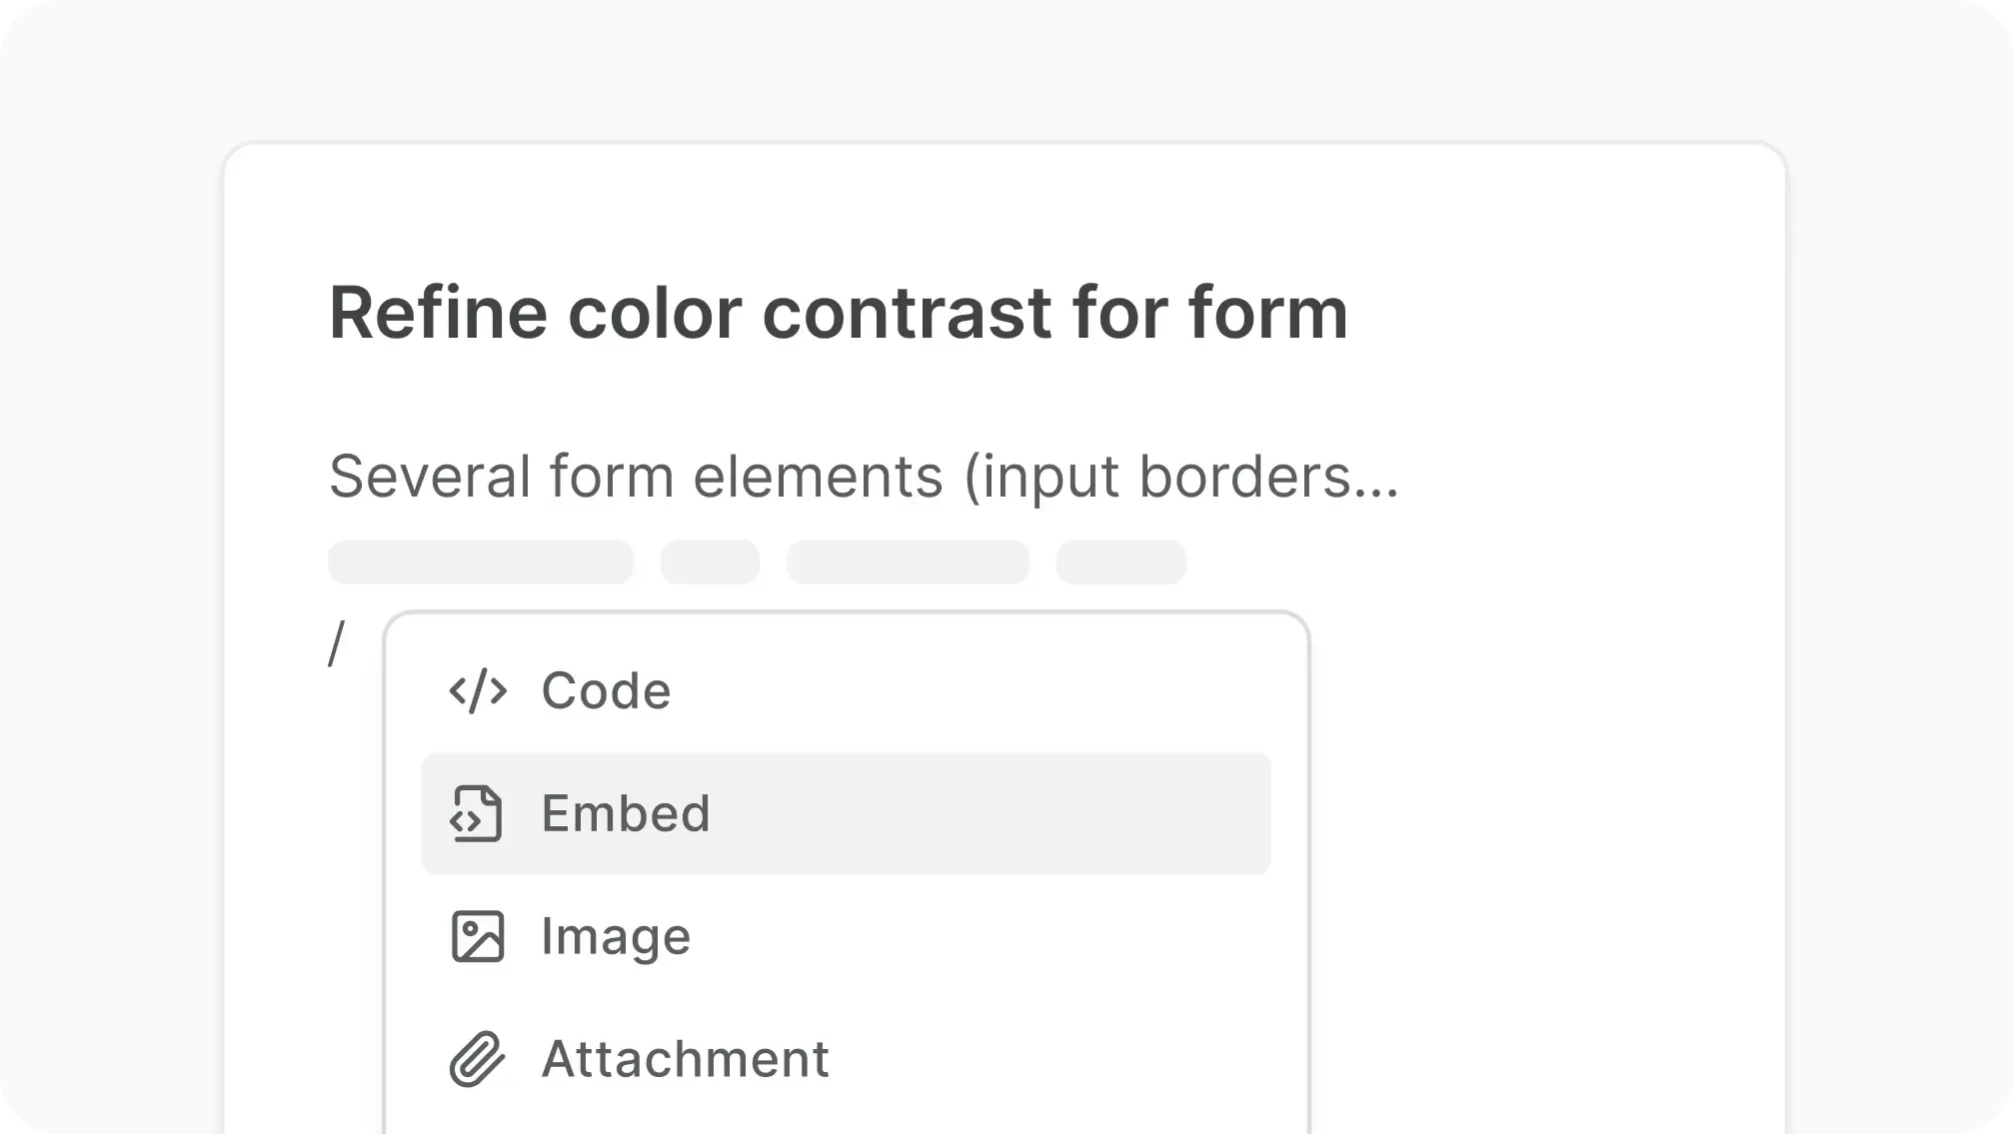Click the slash command character
Screen dimensions: 2014x1134
[x=337, y=644]
